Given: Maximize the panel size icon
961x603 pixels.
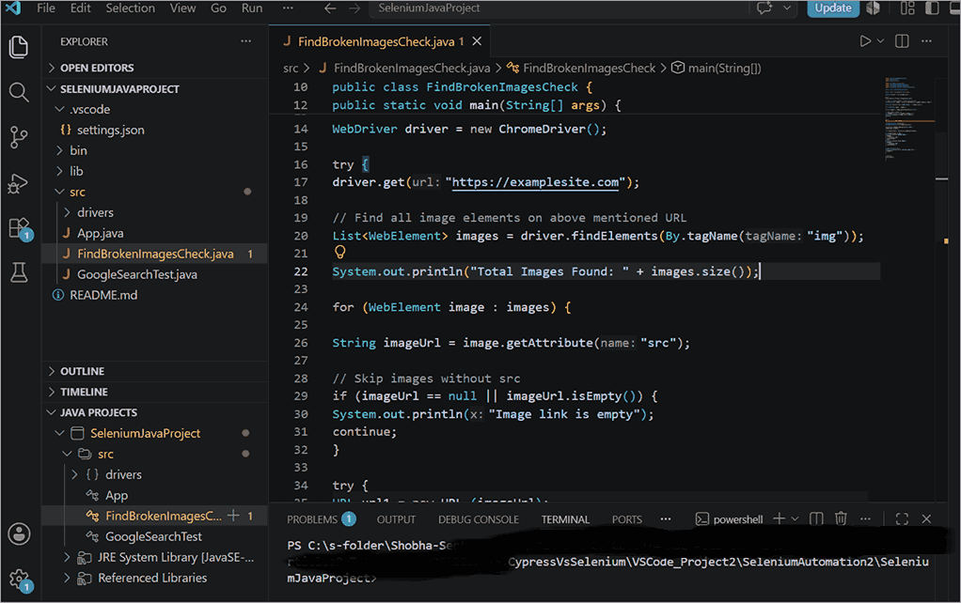Looking at the screenshot, I should click(902, 519).
